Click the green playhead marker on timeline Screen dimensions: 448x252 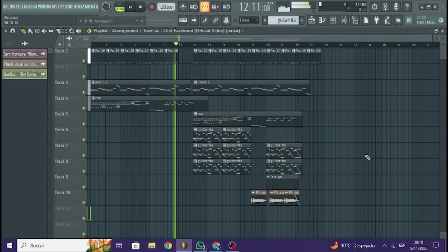pos(176,44)
